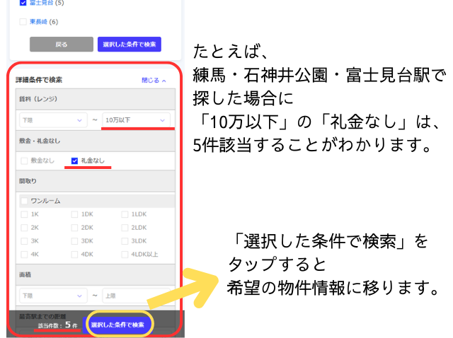Enable the 4K layout checkbox
Image resolution: width=453 pixels, height=338 pixels.
point(24,255)
